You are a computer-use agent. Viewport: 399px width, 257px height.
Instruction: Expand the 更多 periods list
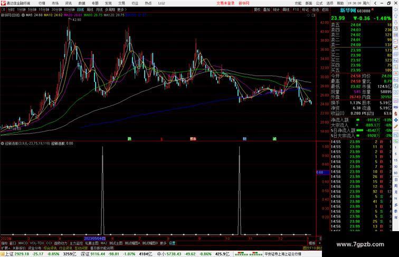[121, 9]
